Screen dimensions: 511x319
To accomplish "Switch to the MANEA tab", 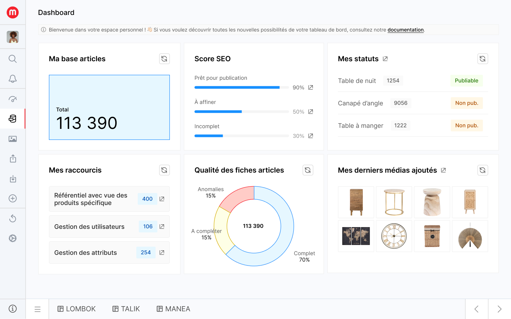I will pyautogui.click(x=173, y=309).
